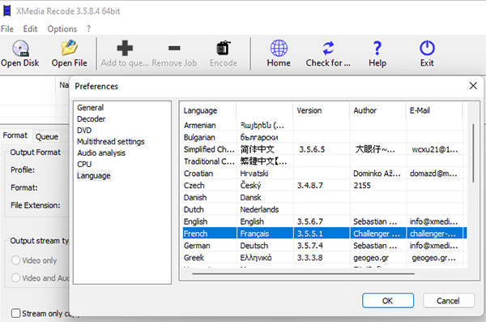Click the vertical scrollbar of language list
The width and height of the screenshot is (486, 322).
pyautogui.click(x=473, y=152)
